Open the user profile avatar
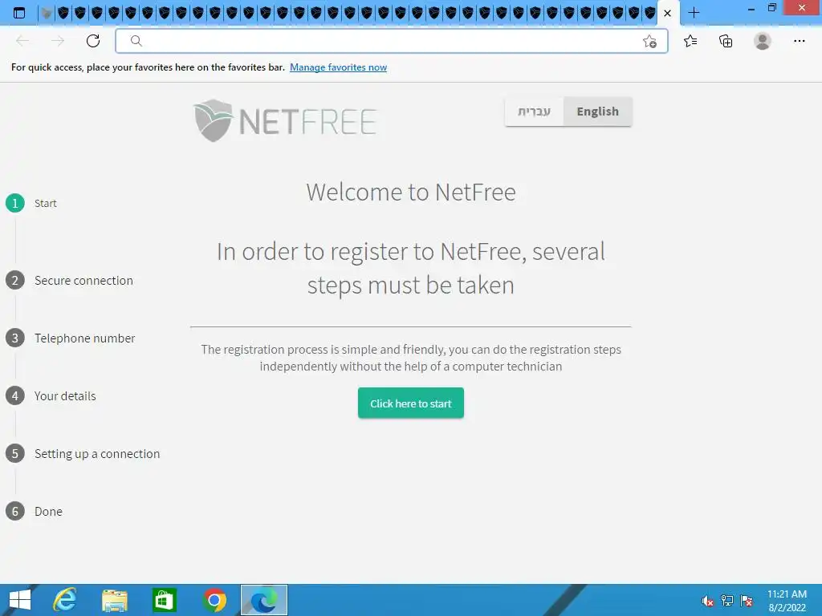The width and height of the screenshot is (822, 616). (763, 41)
